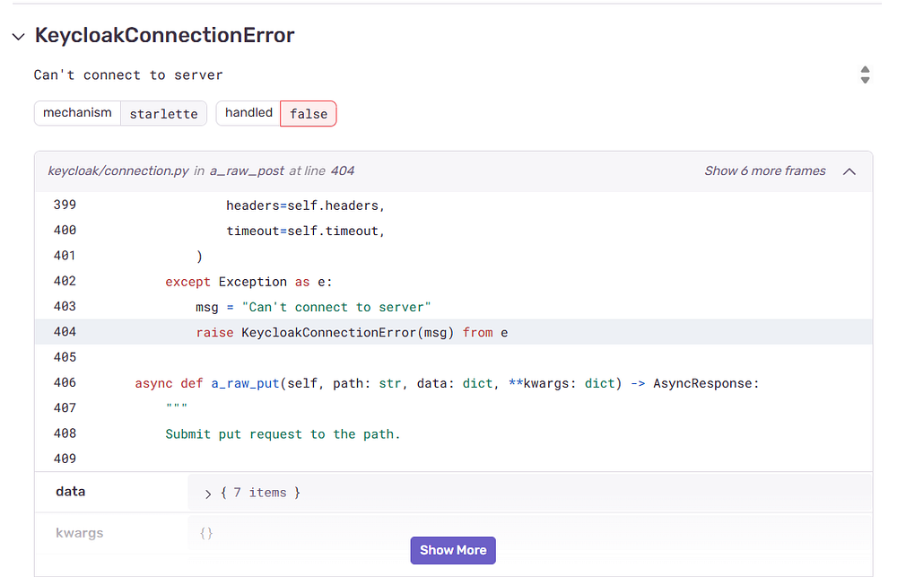Show 6 more frames
The width and height of the screenshot is (897, 577).
(x=765, y=170)
